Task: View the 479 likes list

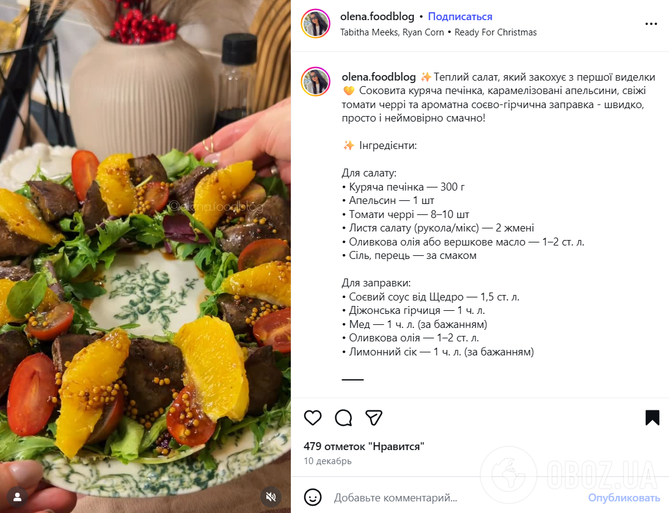Action: coord(364,446)
